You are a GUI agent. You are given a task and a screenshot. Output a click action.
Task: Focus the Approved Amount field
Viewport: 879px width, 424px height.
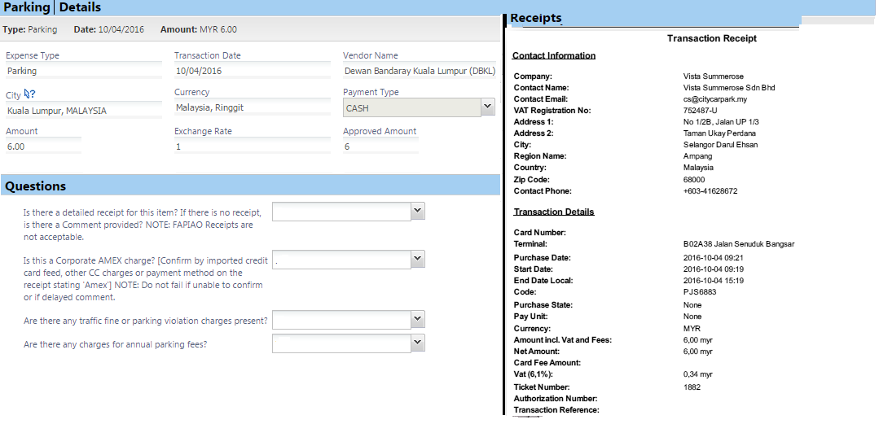point(380,146)
